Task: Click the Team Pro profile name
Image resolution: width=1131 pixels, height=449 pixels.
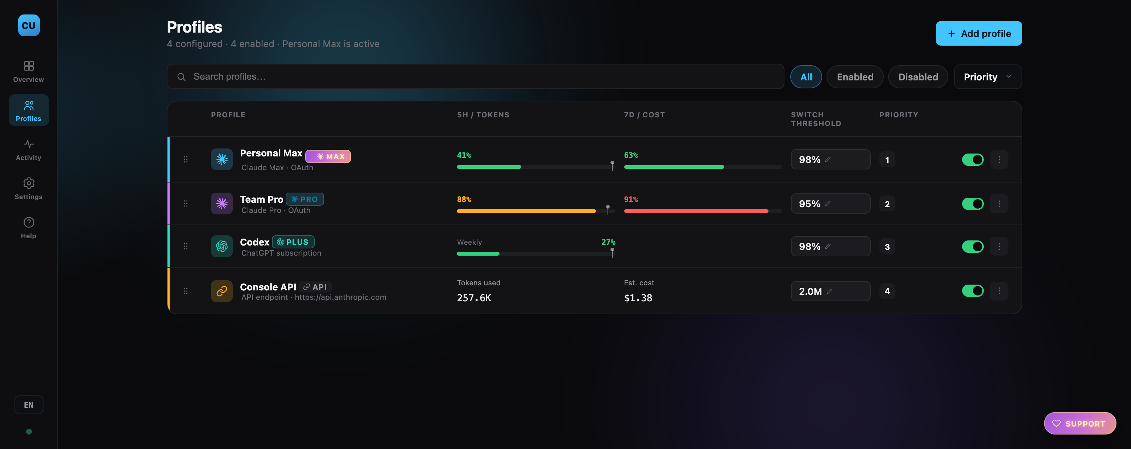Action: tap(261, 199)
